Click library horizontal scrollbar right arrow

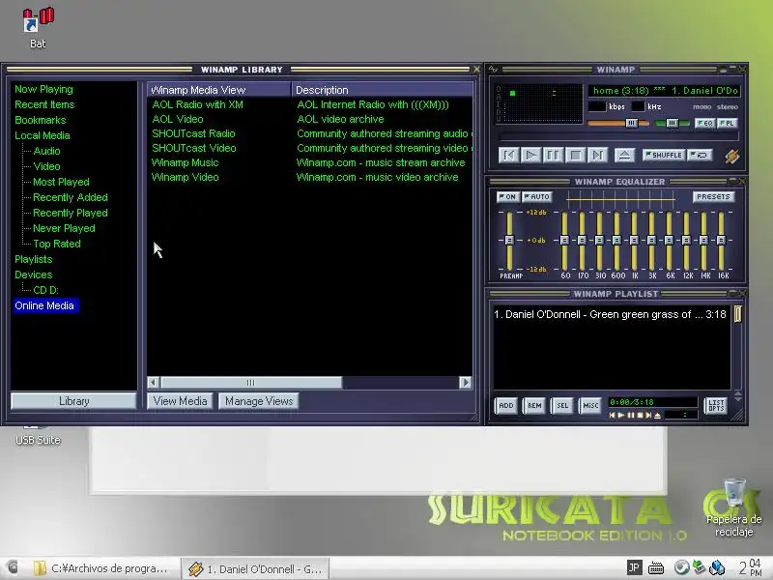[x=465, y=383]
